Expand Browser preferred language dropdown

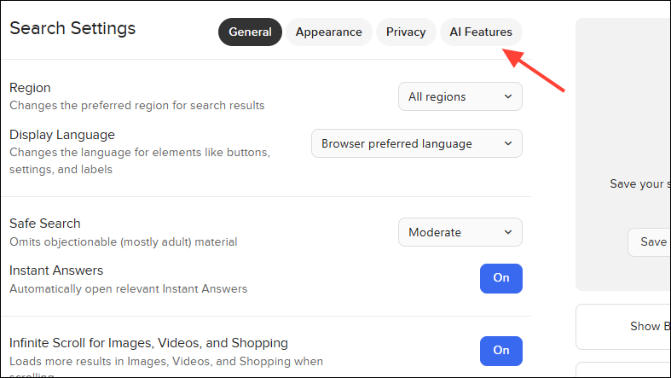(416, 143)
